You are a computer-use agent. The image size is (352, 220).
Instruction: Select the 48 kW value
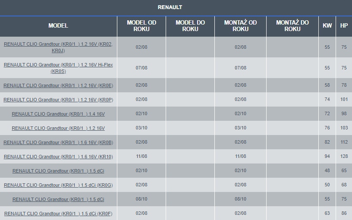[327, 171]
